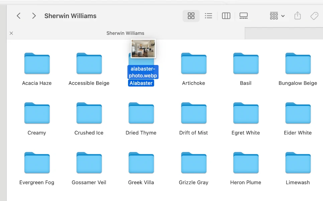Screen dimensions: 323x201
Task: Switch to column view
Action: pos(226,16)
